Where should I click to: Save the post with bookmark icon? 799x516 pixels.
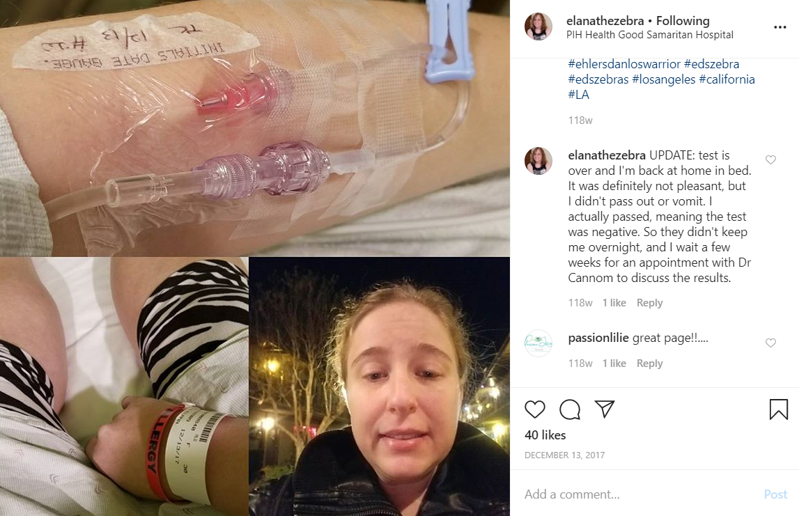point(778,409)
